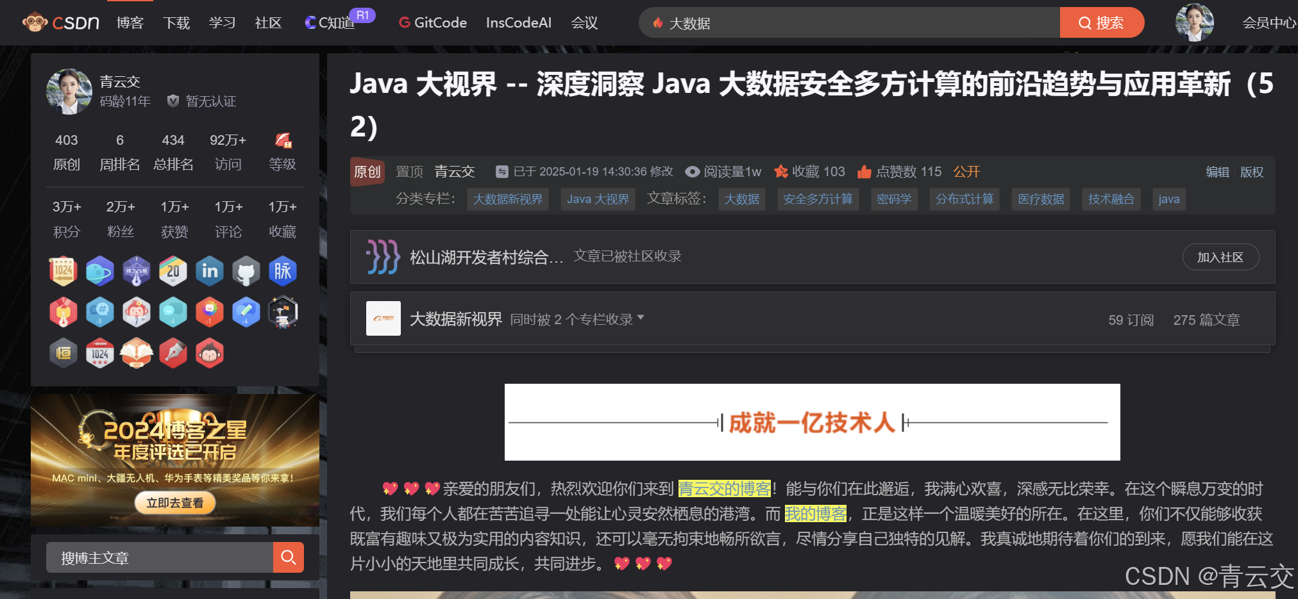
Task: Open the rainbow flower LV1 badge
Action: 210,312
